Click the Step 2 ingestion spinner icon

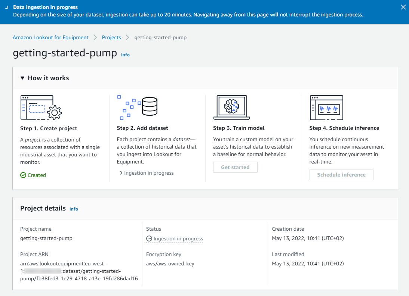coord(120,173)
